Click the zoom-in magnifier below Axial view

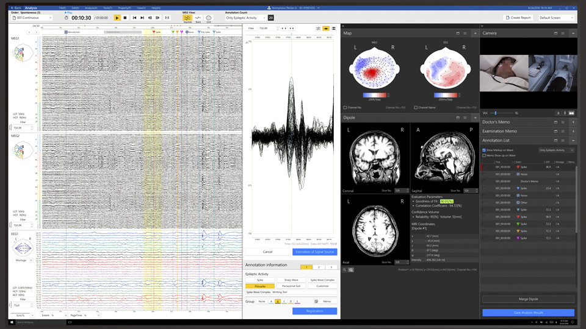pyautogui.click(x=351, y=269)
